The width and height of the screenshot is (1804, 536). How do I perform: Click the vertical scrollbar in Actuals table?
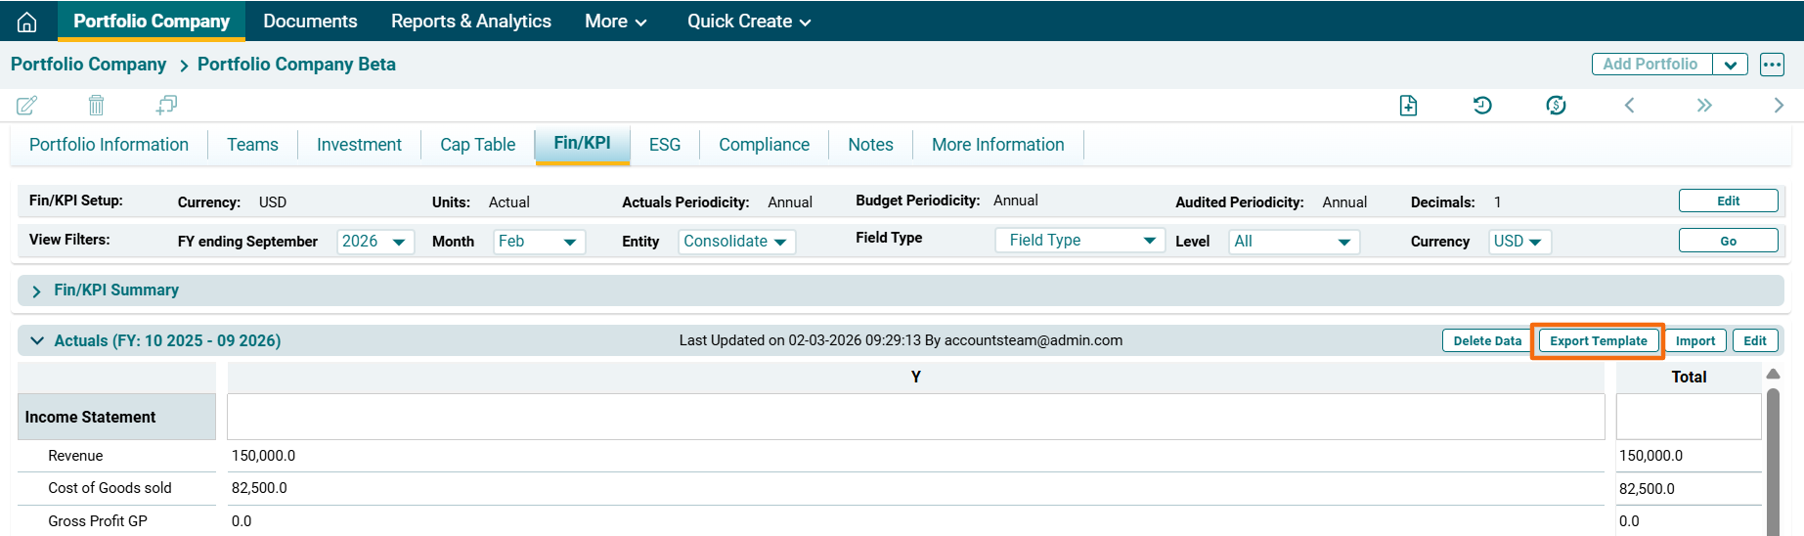pos(1773,460)
